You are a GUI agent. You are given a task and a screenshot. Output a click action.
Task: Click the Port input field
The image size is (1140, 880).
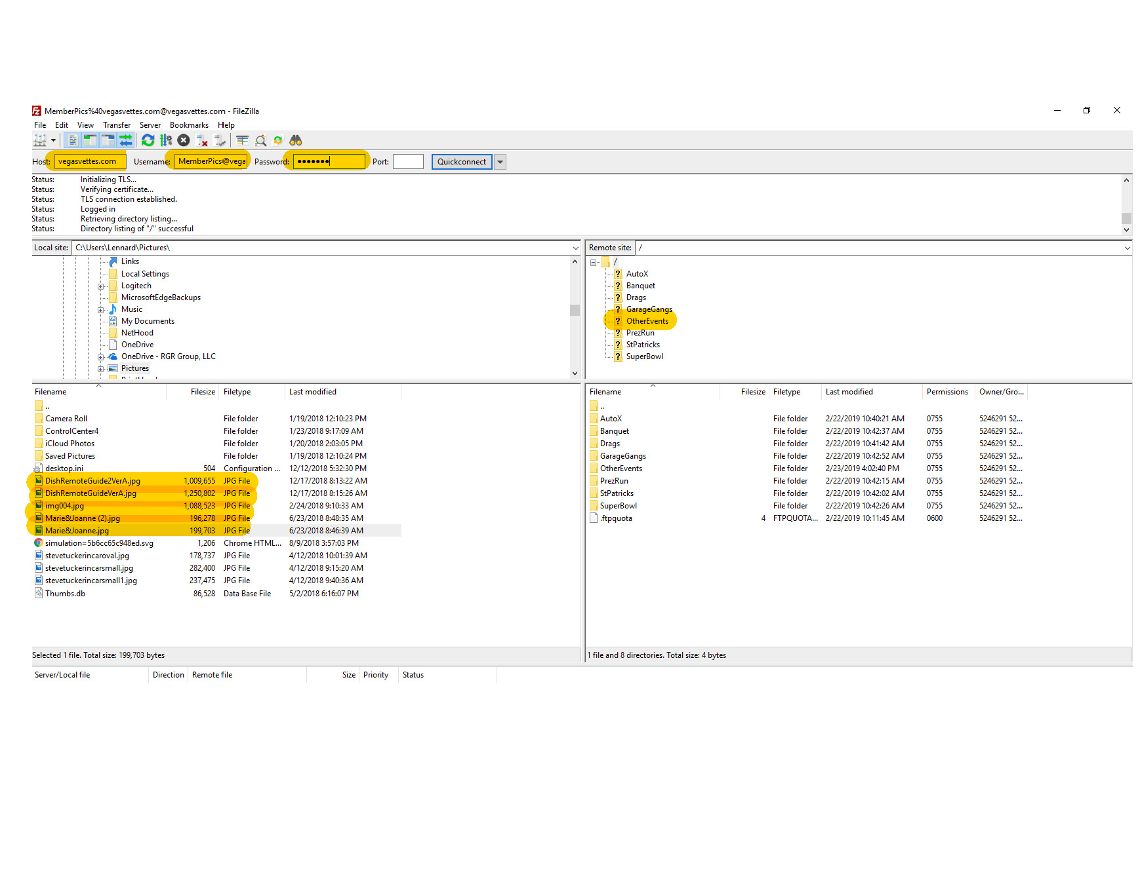[408, 162]
